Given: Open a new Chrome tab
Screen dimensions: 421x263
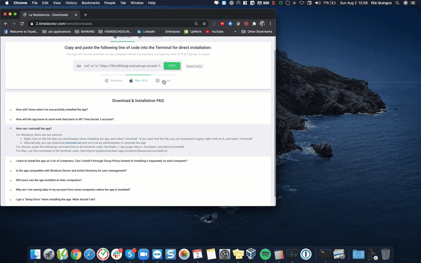Looking at the screenshot, I should (85, 15).
